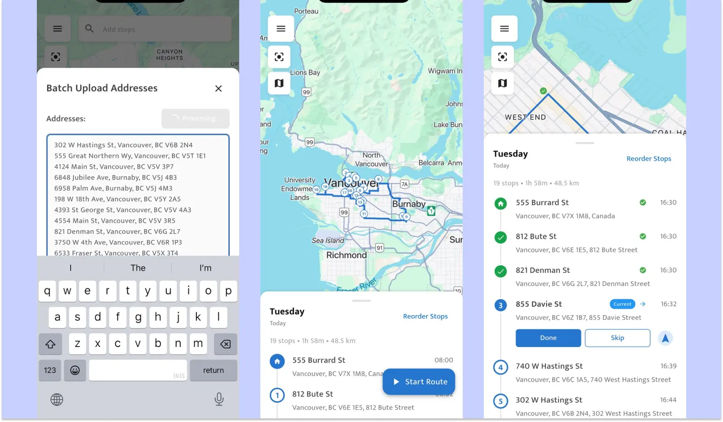Open the emoji picker on the keyboard
Viewport: 723px width, 422px height.
point(75,370)
